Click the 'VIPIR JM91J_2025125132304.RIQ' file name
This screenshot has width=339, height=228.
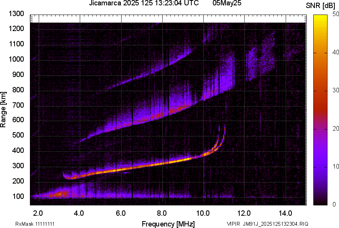pyautogui.click(x=268, y=224)
